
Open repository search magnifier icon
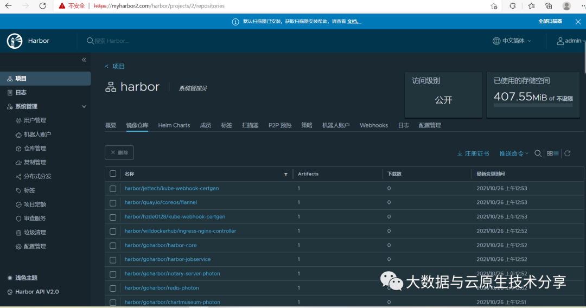click(538, 153)
